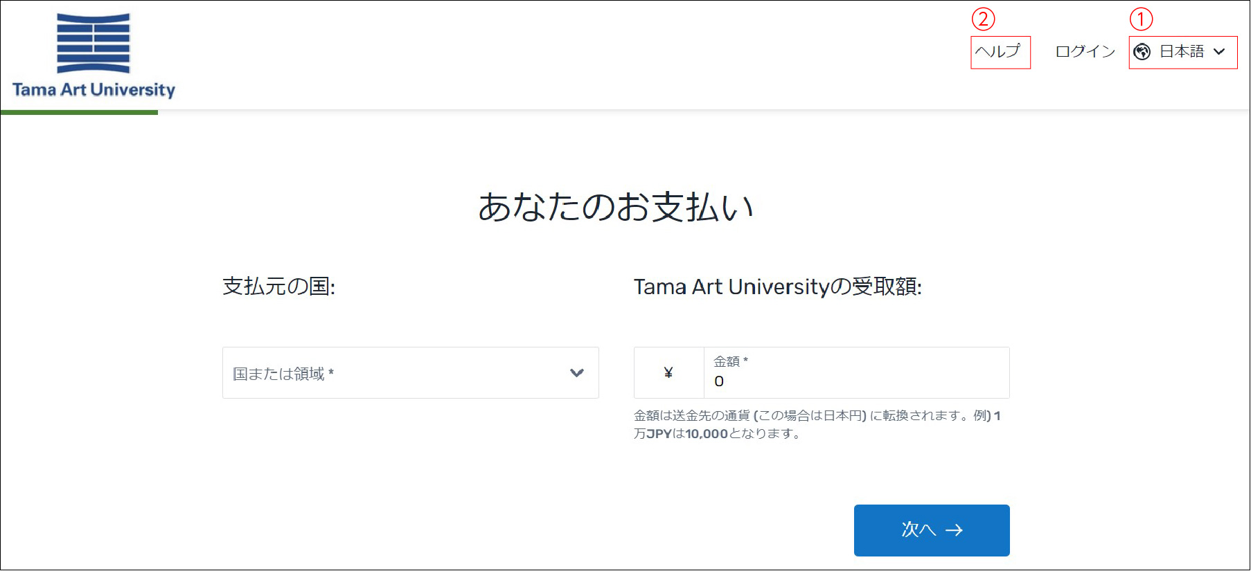
Task: Click the Tama Art University logo emblem
Action: coord(93,43)
